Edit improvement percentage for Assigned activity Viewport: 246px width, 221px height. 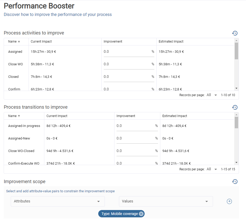(127, 52)
